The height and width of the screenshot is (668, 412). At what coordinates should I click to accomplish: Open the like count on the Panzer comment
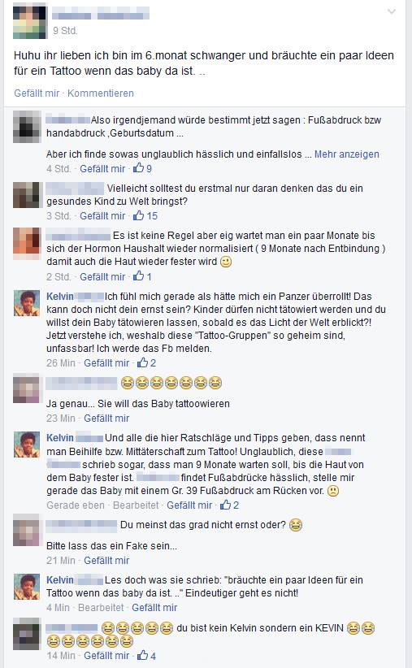click(x=146, y=363)
